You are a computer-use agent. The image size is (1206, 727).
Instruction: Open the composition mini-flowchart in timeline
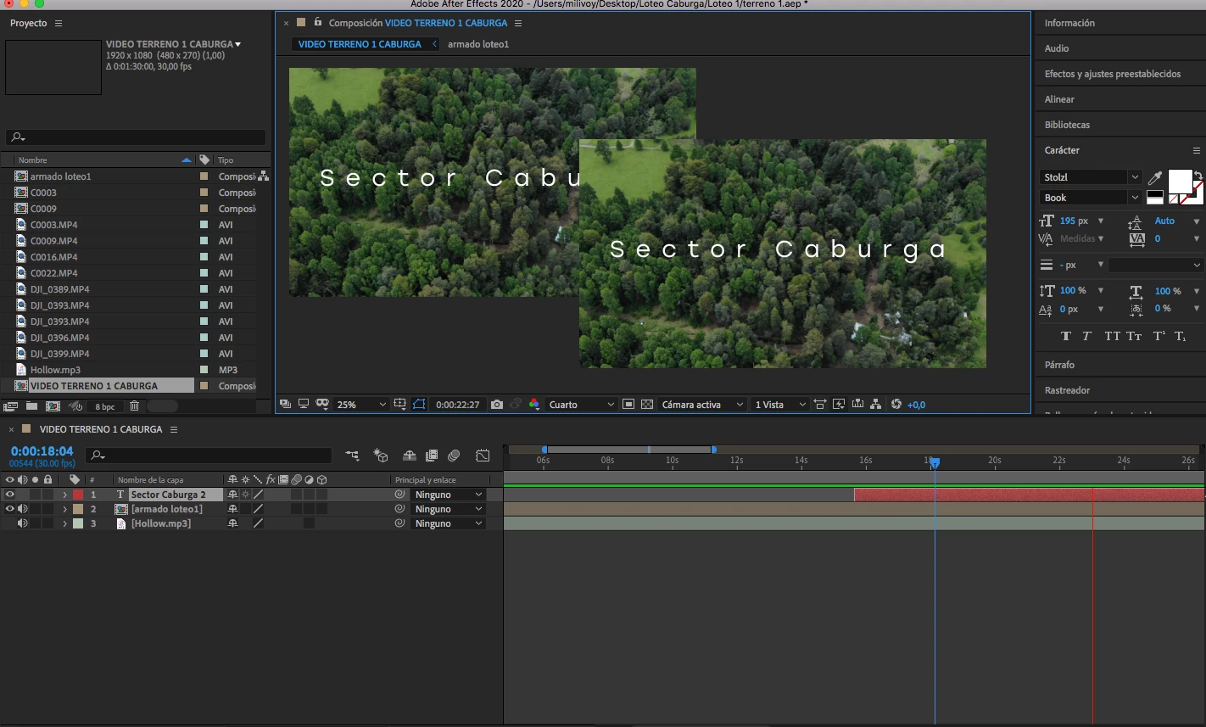click(x=352, y=456)
